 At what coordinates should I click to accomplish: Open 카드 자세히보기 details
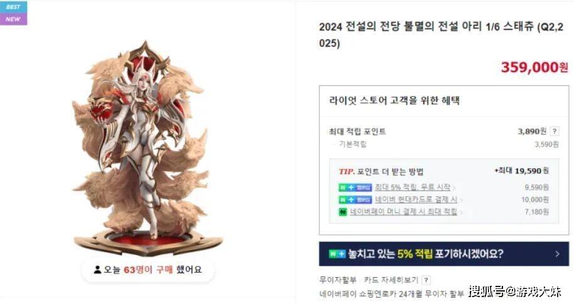tap(391, 280)
